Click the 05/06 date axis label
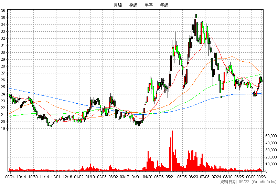Viewport: 278px width, 186px height. click(159, 177)
